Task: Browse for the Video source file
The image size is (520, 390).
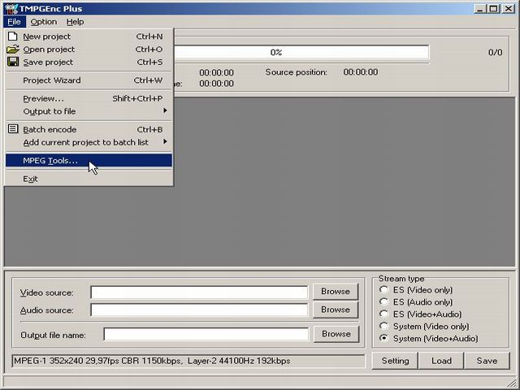Action: 336,292
